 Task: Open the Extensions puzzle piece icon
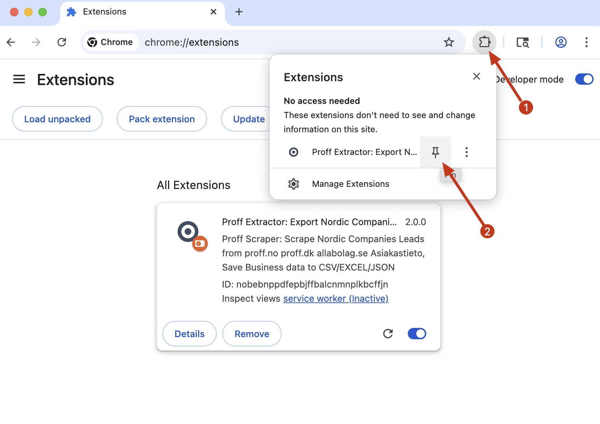click(x=484, y=42)
